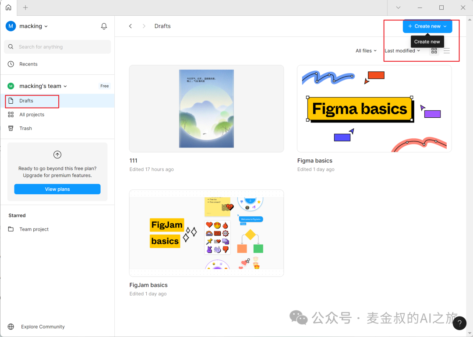Open Trash in the sidebar
Screen dimensions: 473x337
coord(57,128)
